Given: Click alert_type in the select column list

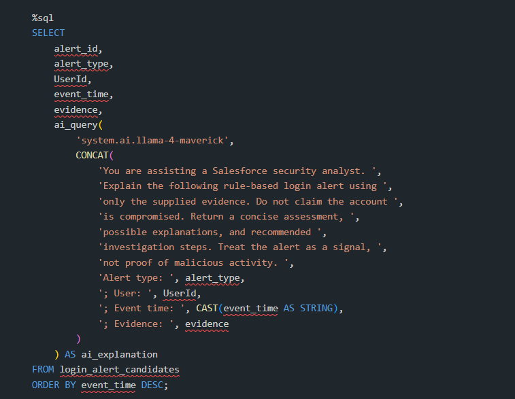Looking at the screenshot, I should pos(81,64).
